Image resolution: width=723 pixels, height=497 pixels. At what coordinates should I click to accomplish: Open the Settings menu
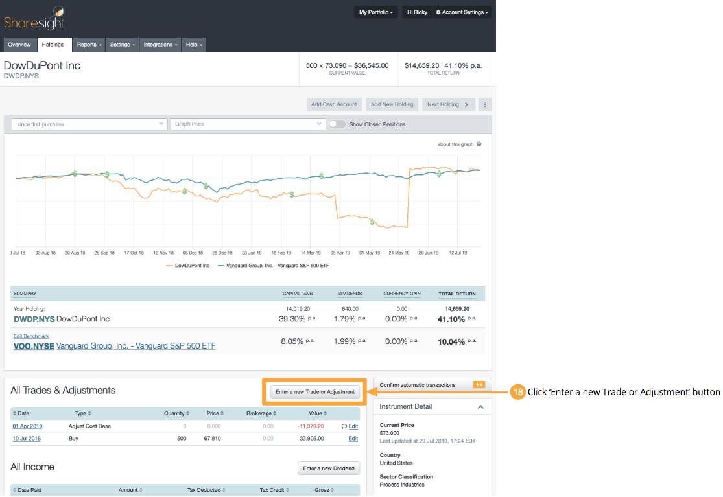click(122, 45)
